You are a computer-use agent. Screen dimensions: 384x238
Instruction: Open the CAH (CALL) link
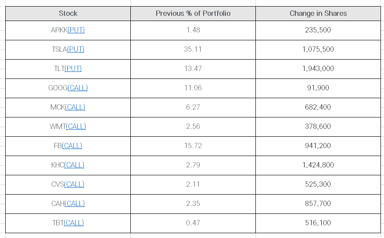point(75,204)
